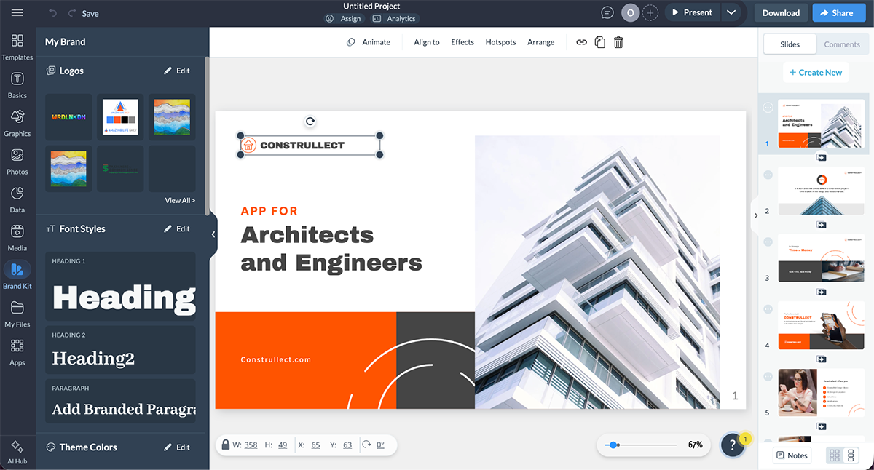The image size is (874, 470).
Task: Click the Assign option in the header
Action: click(x=342, y=19)
